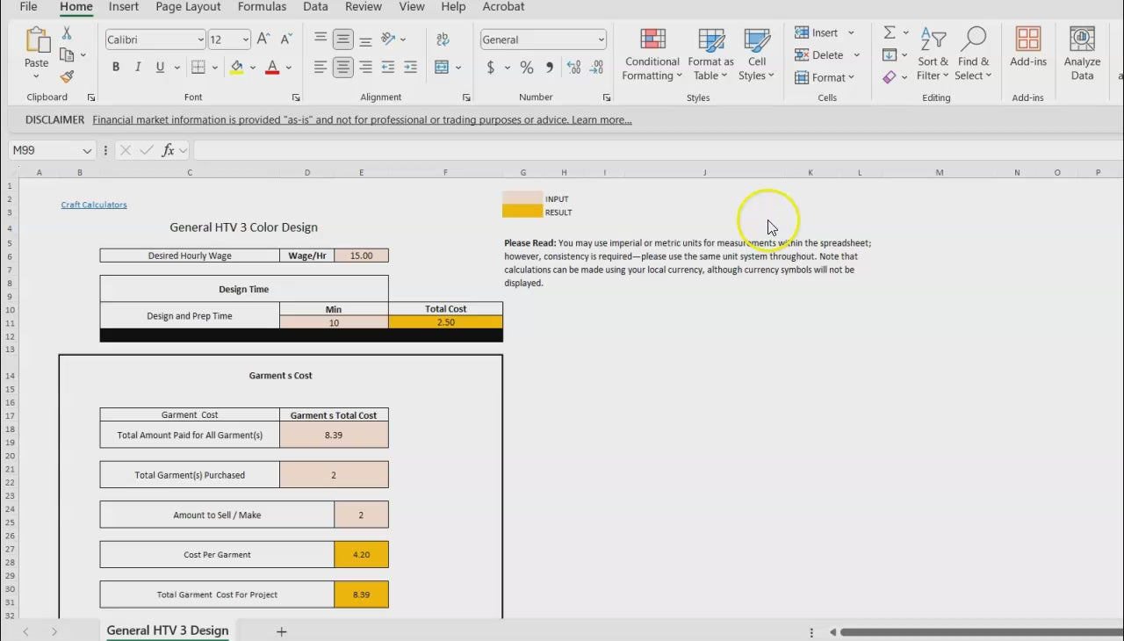Click the Increase Font Size icon
The height and width of the screenshot is (641, 1124).
click(263, 40)
